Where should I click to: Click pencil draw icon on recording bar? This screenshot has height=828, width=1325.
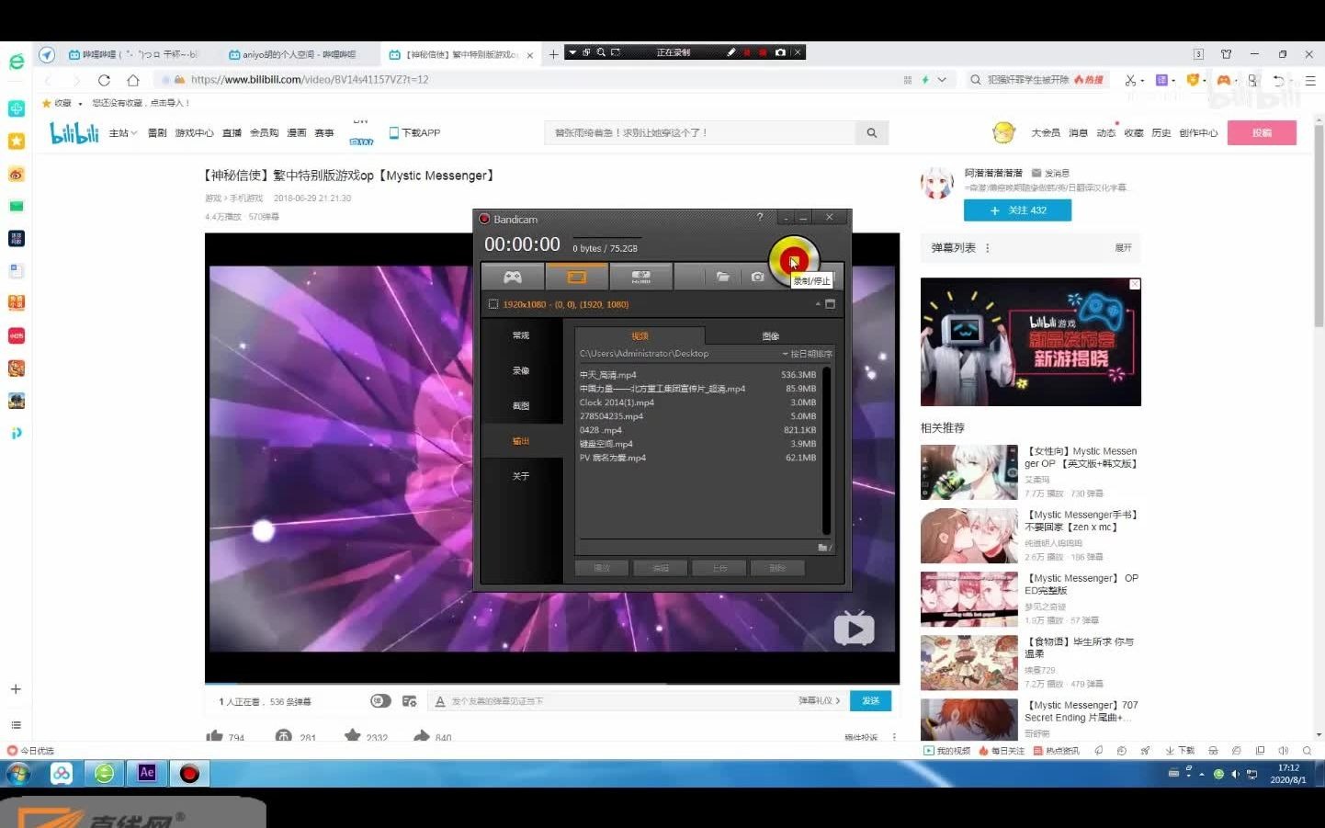[x=731, y=52]
